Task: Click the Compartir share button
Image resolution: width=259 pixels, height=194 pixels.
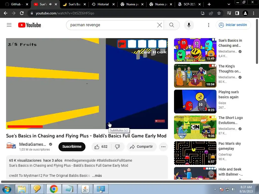Action: (141, 147)
